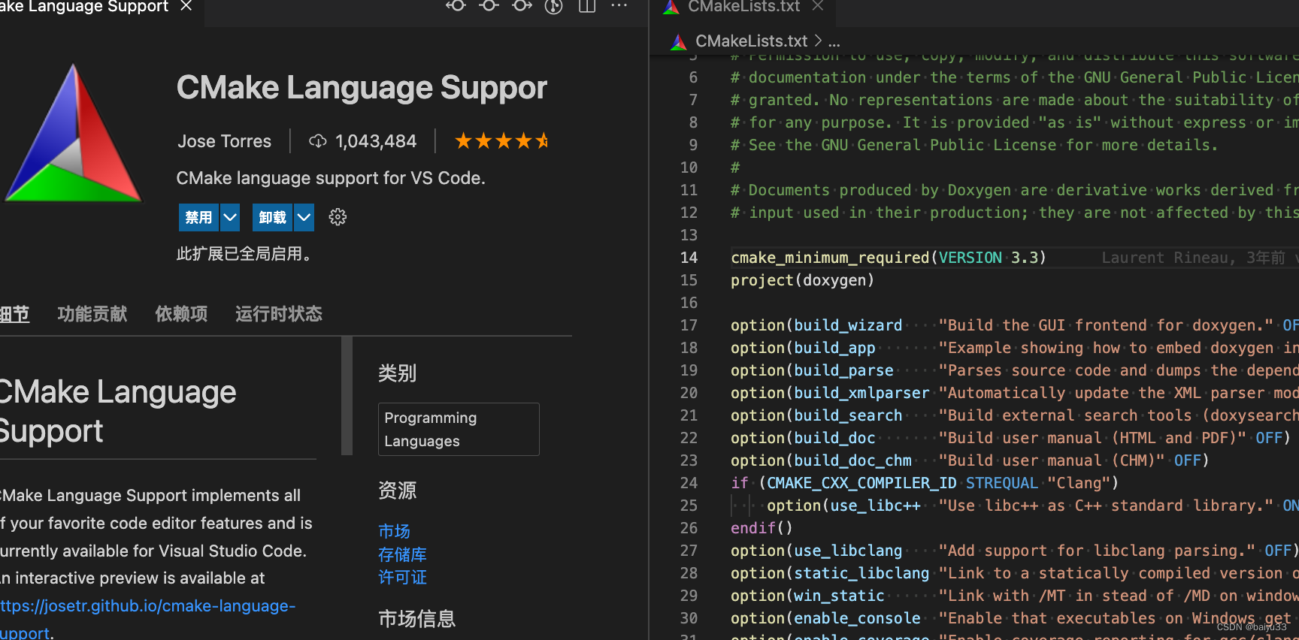
Task: Click the CMake file icon in the breadcrumb
Action: pyautogui.click(x=679, y=42)
